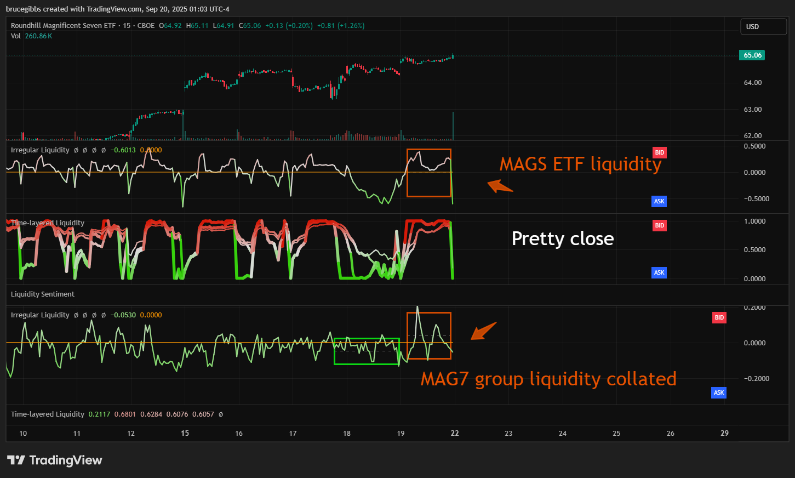Select the Pretty close text note
The height and width of the screenshot is (478, 795).
[x=563, y=239]
